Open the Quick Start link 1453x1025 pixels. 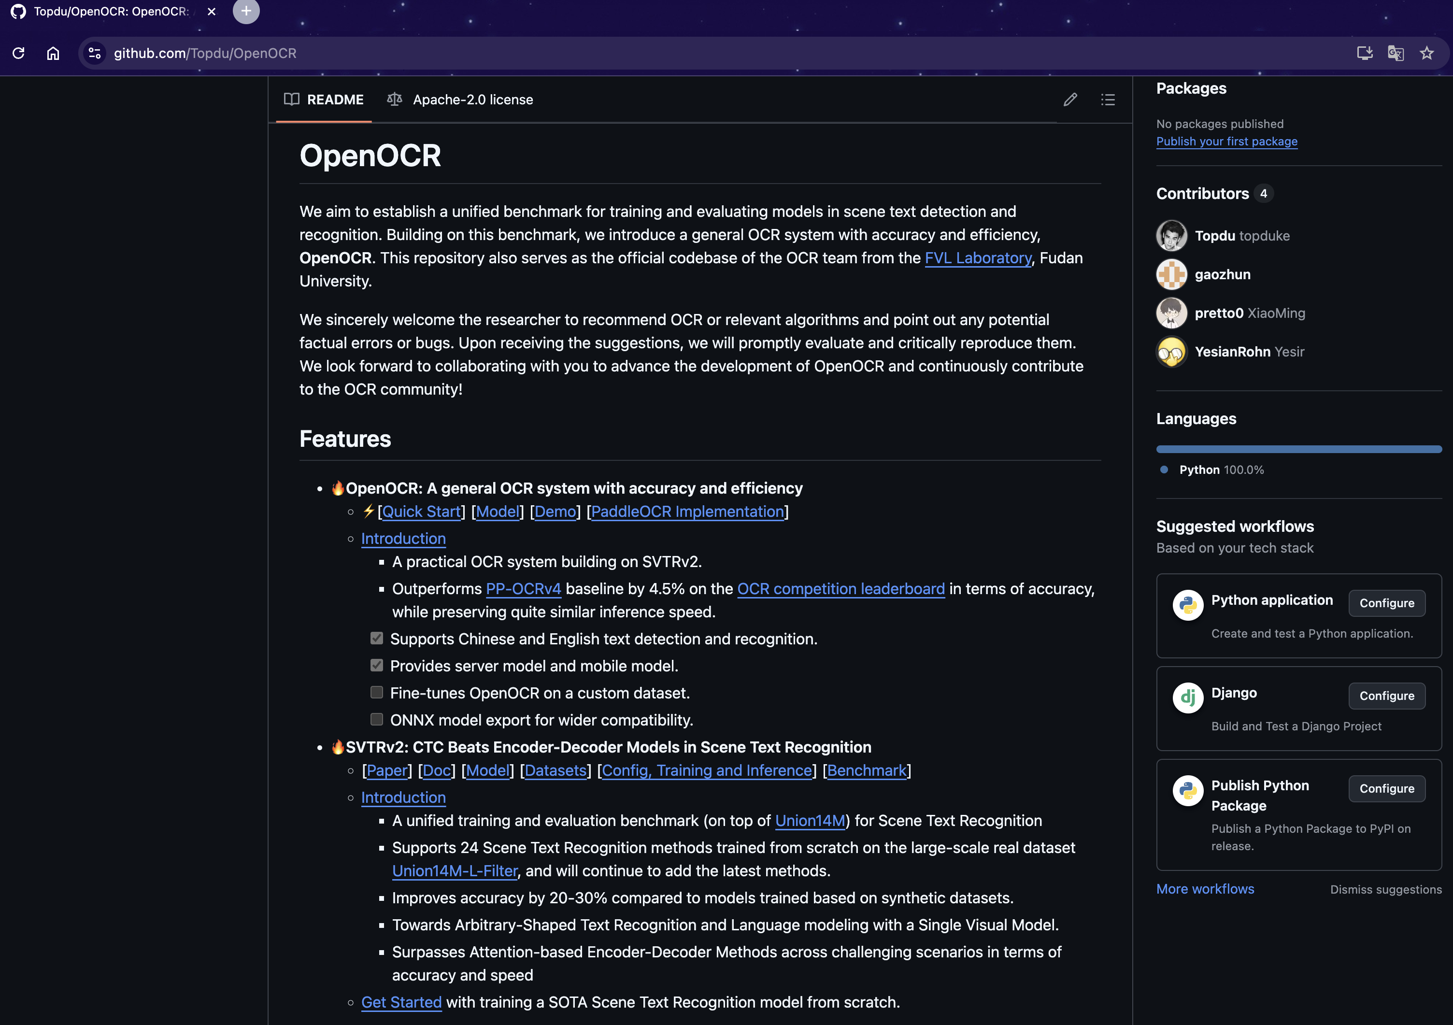point(422,511)
